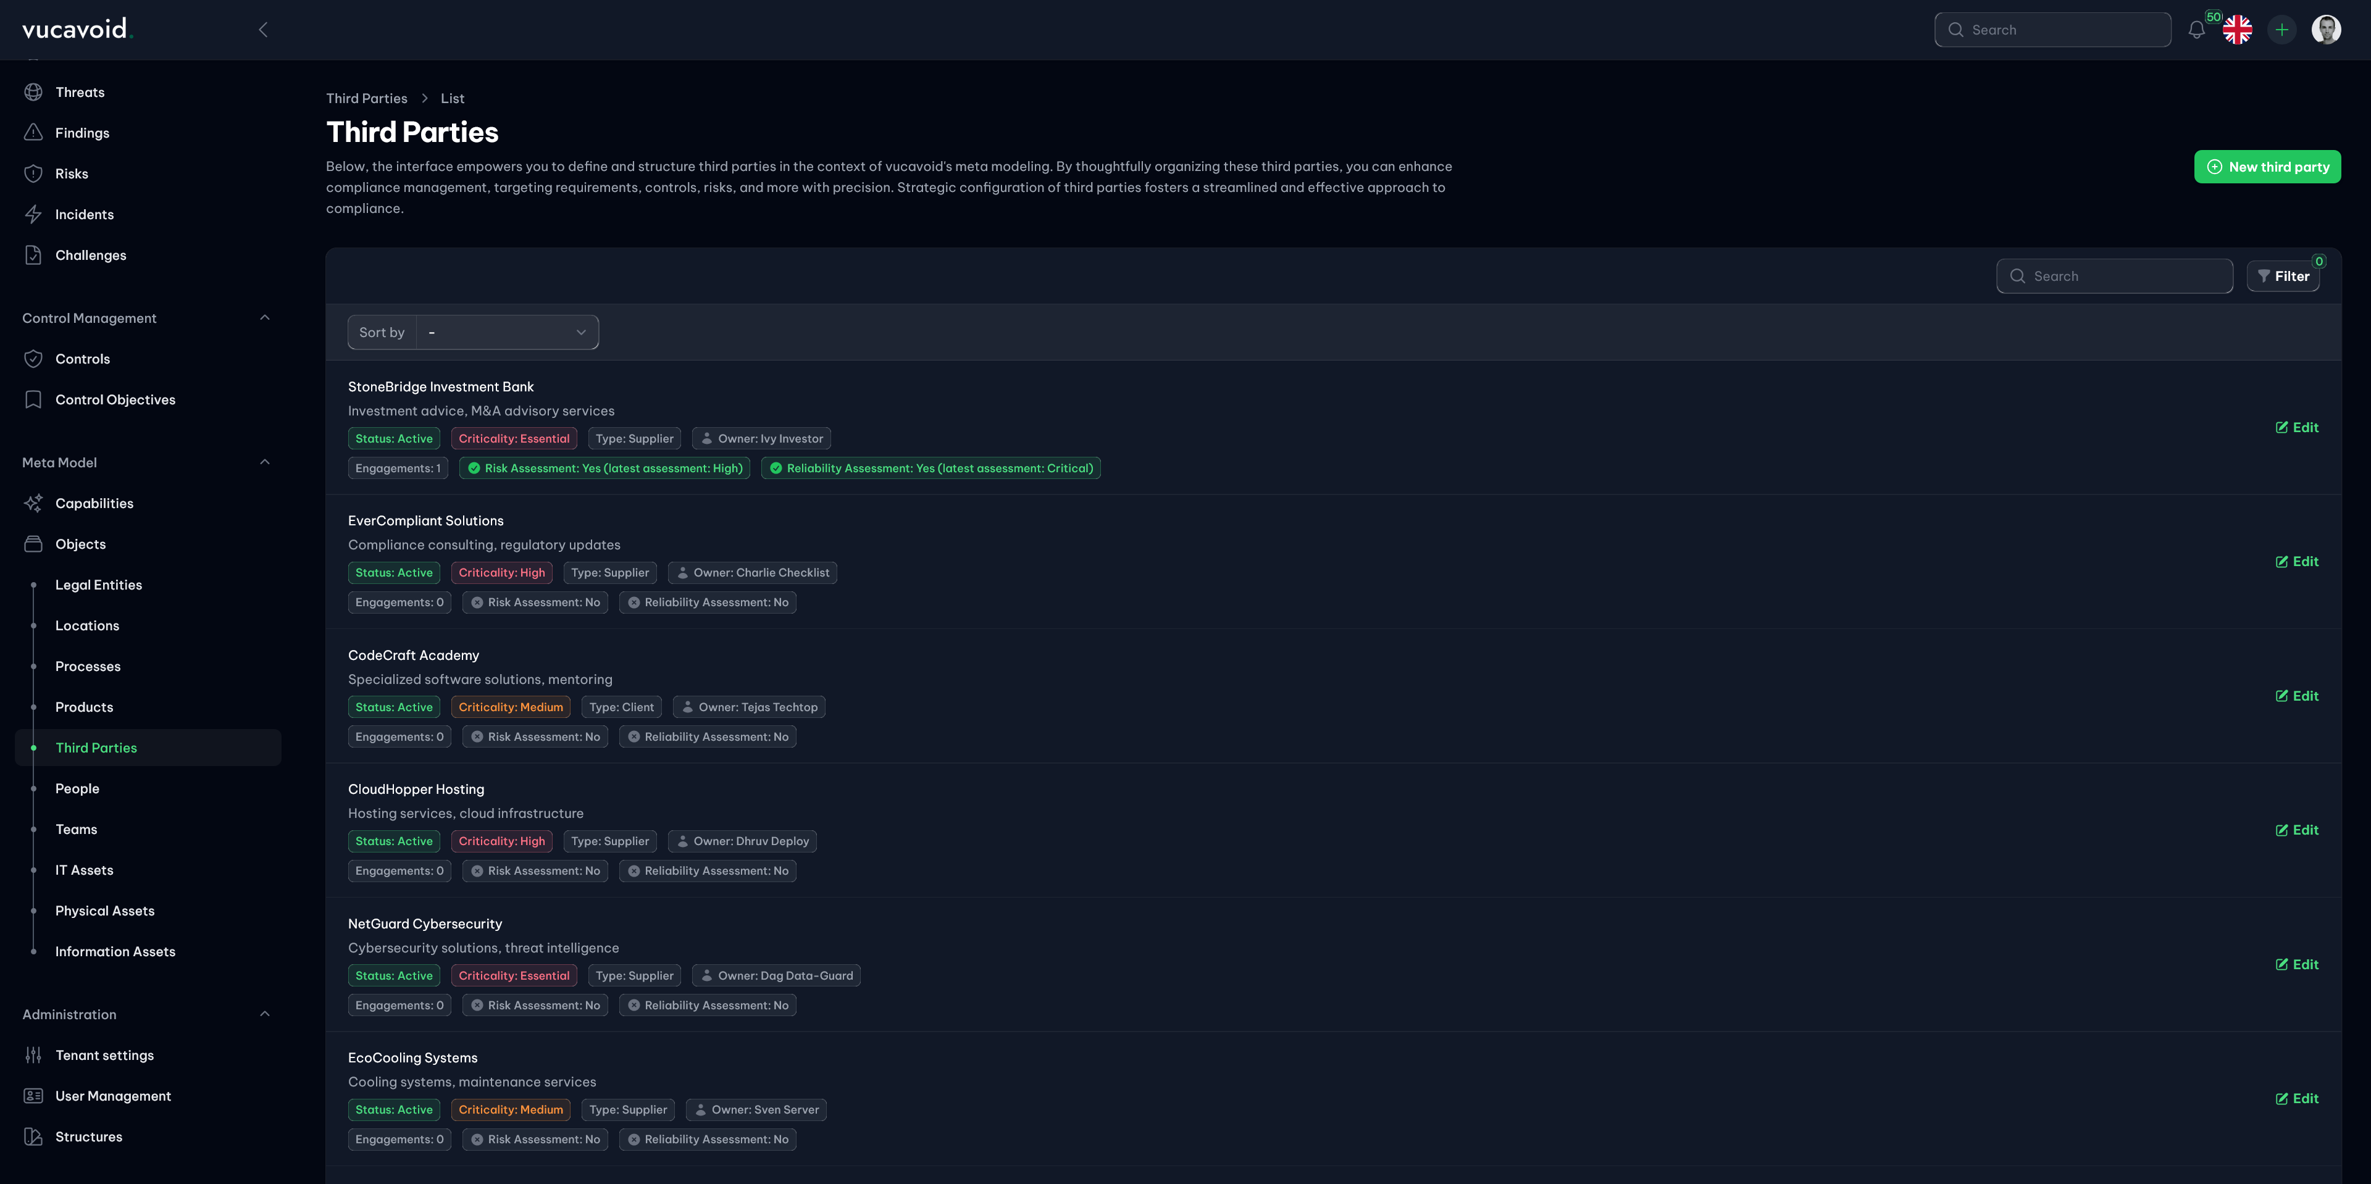Open the Sort by dropdown

click(506, 332)
